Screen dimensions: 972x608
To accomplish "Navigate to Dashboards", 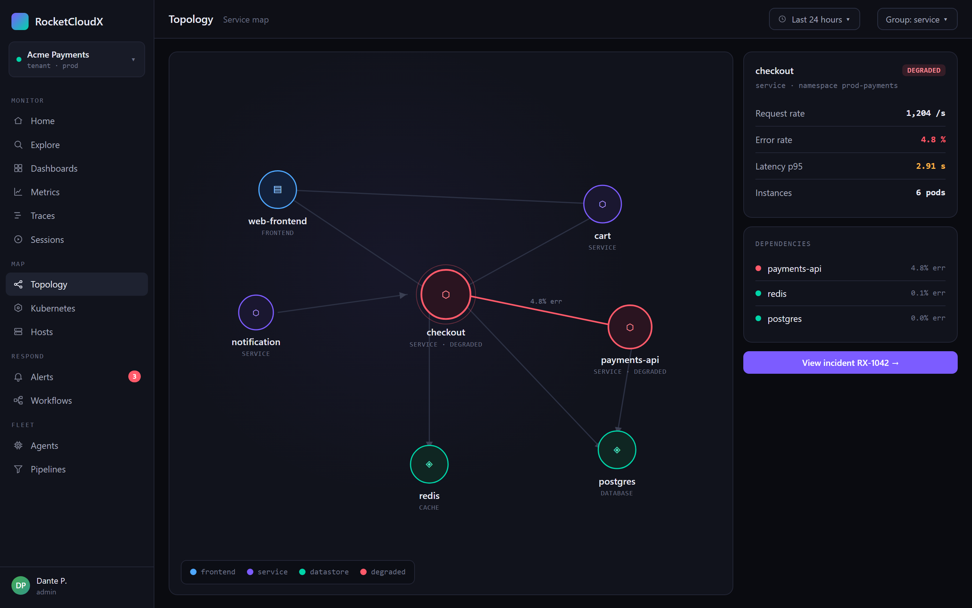I will (77, 168).
